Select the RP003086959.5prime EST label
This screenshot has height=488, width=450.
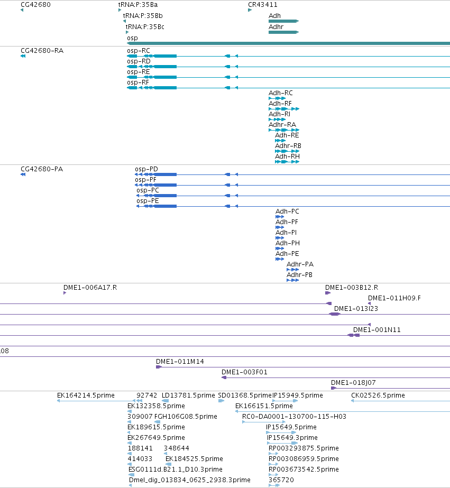(304, 459)
